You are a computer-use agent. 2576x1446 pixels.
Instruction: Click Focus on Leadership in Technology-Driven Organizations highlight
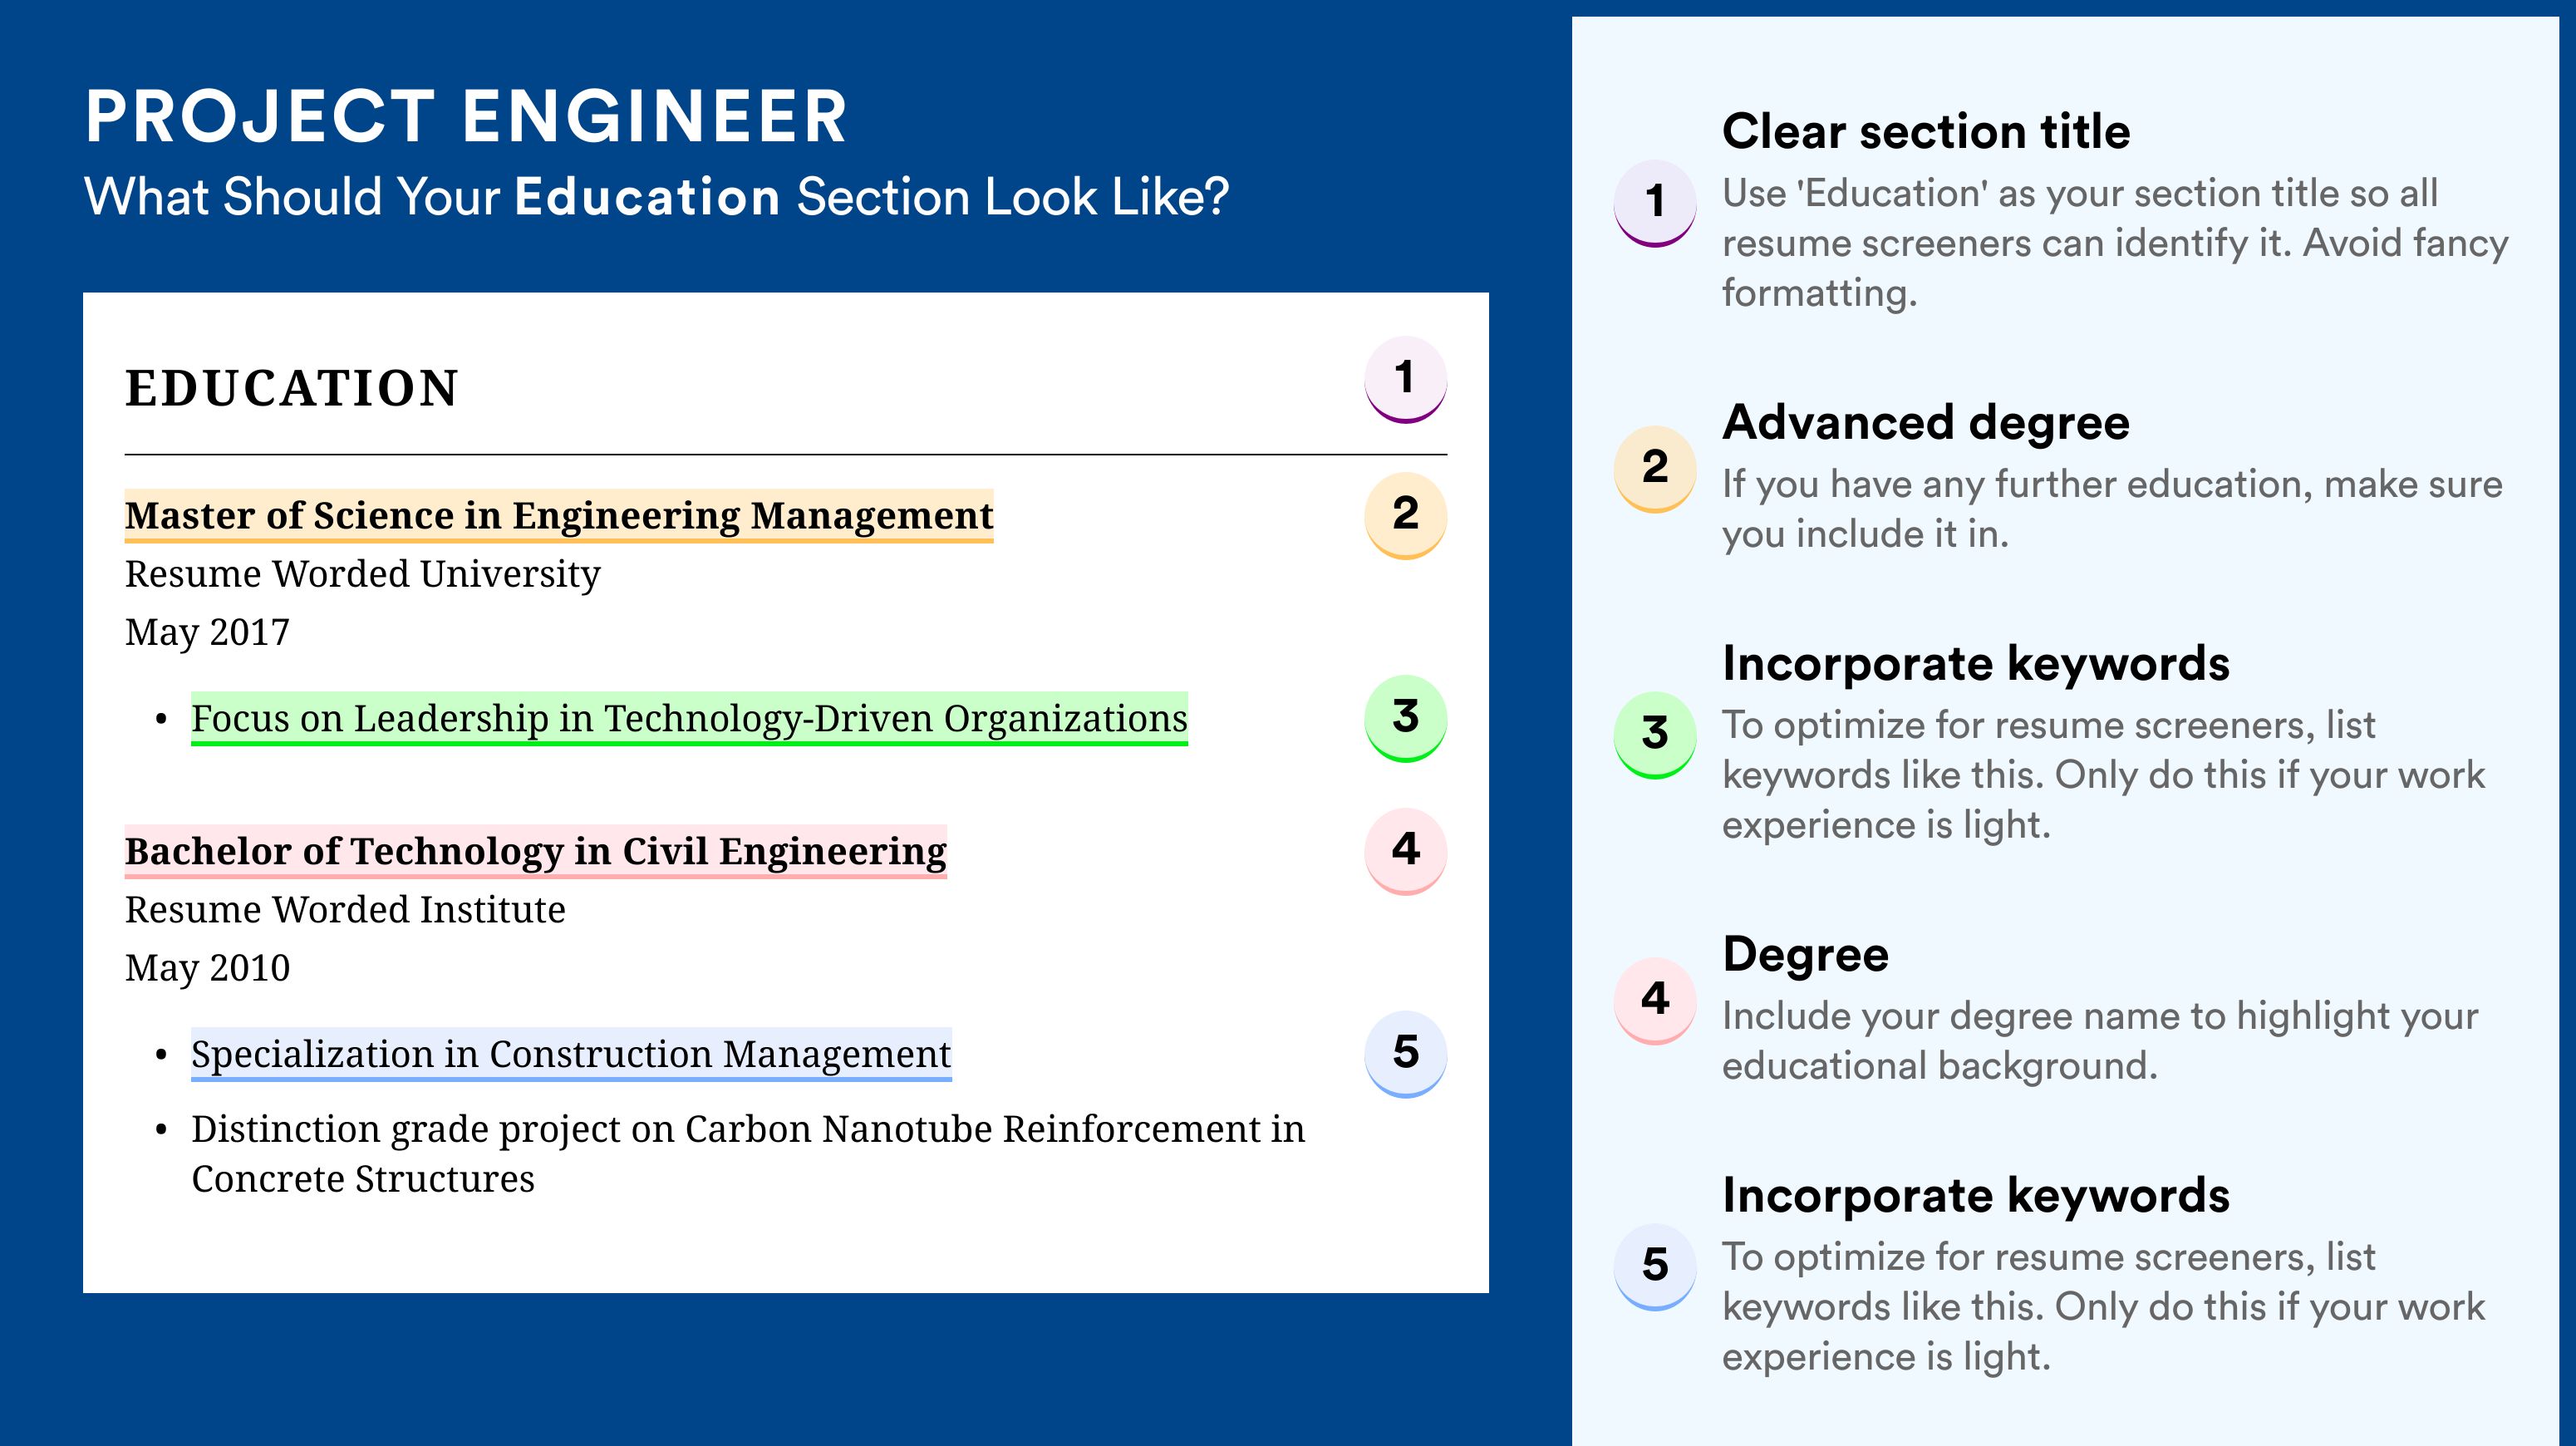(x=689, y=719)
